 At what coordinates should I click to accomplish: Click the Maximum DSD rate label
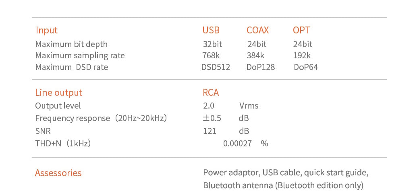click(71, 67)
